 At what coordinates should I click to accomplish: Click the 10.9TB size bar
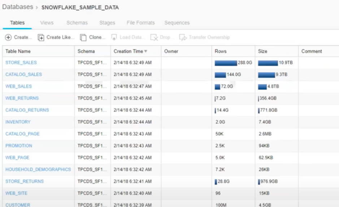tap(268, 63)
